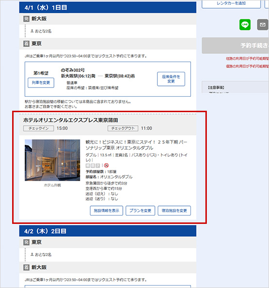Click 東京駅(08:42)着 arrival text

point(120,76)
